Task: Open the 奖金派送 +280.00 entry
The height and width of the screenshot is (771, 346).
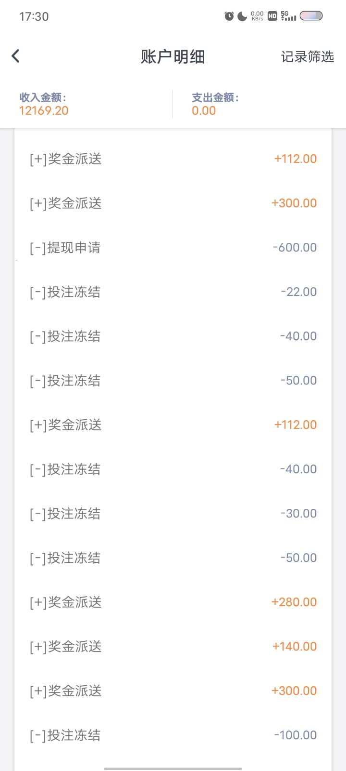Action: pyautogui.click(x=173, y=602)
